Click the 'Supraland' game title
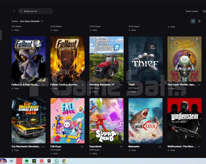 pos(95,146)
